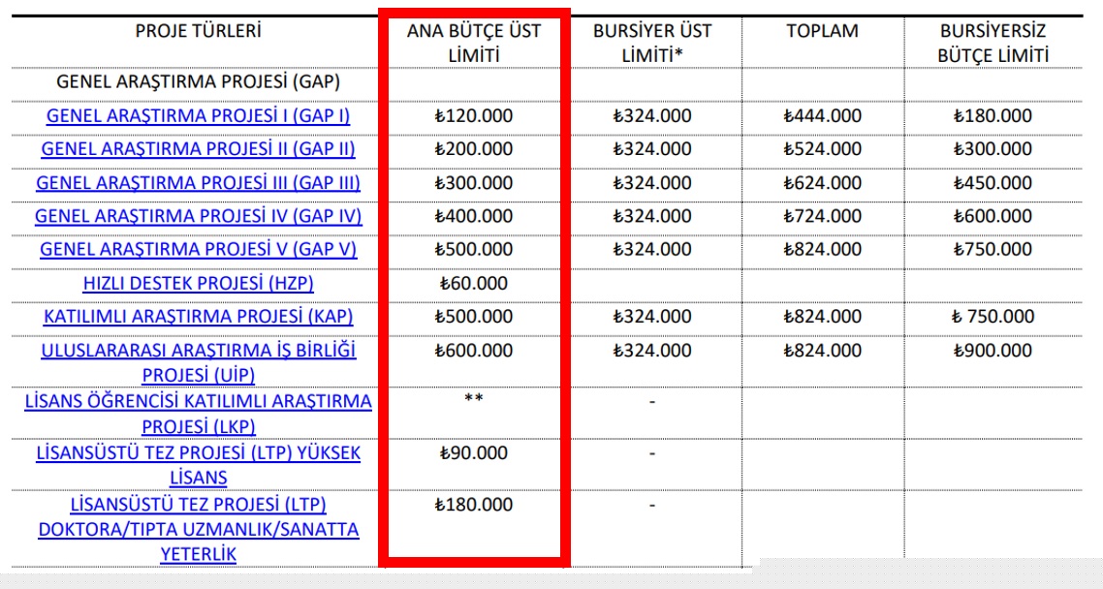Open the KATILIMLI ARAŞTIRMA PROJESİ (KAP) link
The height and width of the screenshot is (589, 1103).
coord(199,316)
